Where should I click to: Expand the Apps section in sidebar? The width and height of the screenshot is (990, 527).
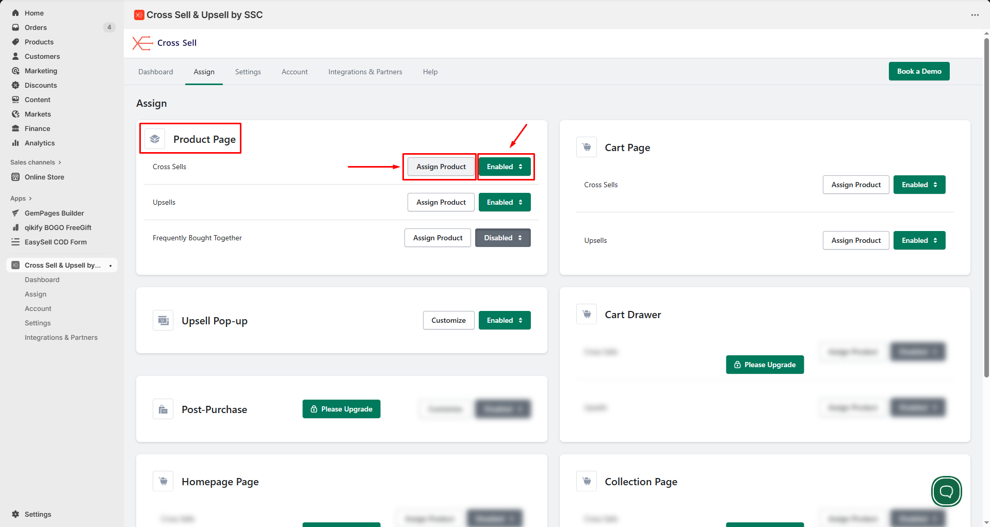coord(21,199)
